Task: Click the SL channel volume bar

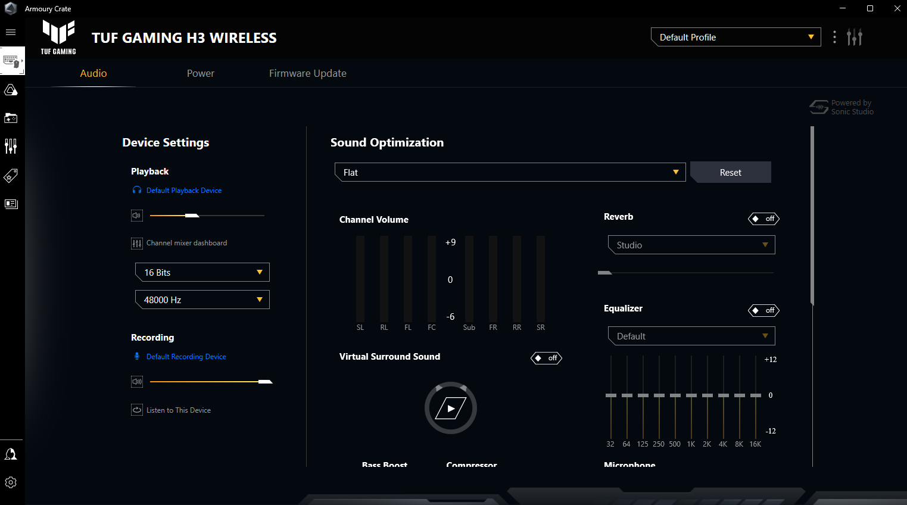Action: point(360,279)
